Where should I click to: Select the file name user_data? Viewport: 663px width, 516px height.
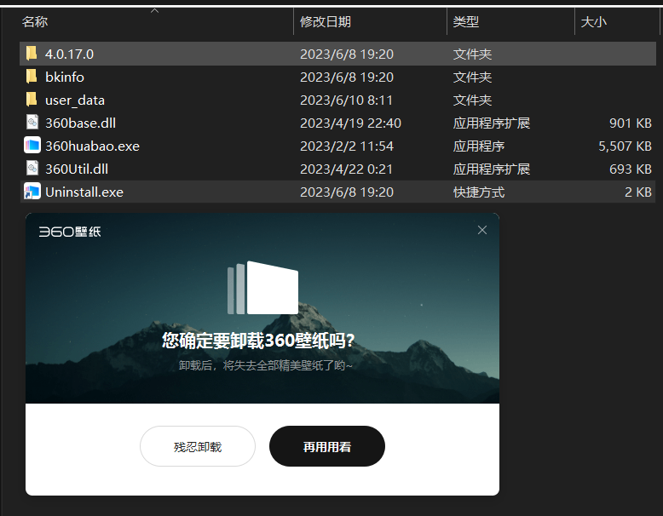75,100
